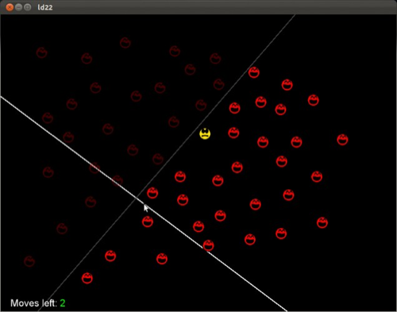The image size is (397, 312).
Task: Select the bright red face closest to the lines' crossing
Action: 152,193
